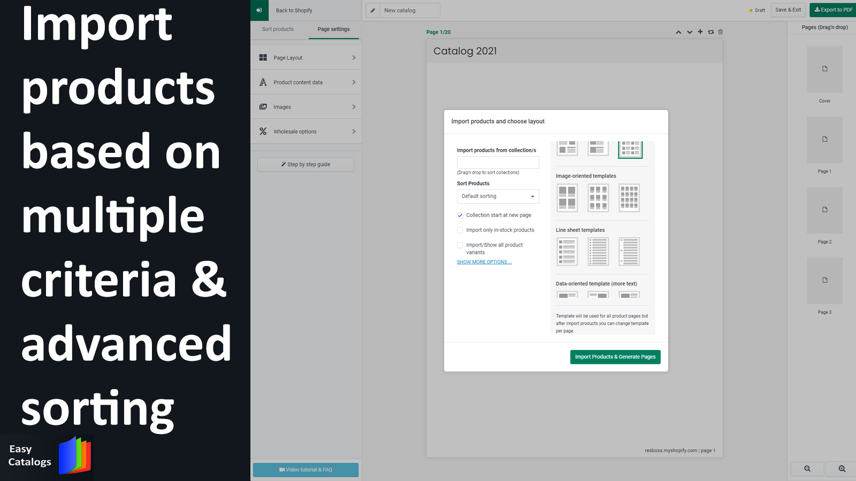Open the Sort Products dropdown
856x481 pixels.
(498, 196)
